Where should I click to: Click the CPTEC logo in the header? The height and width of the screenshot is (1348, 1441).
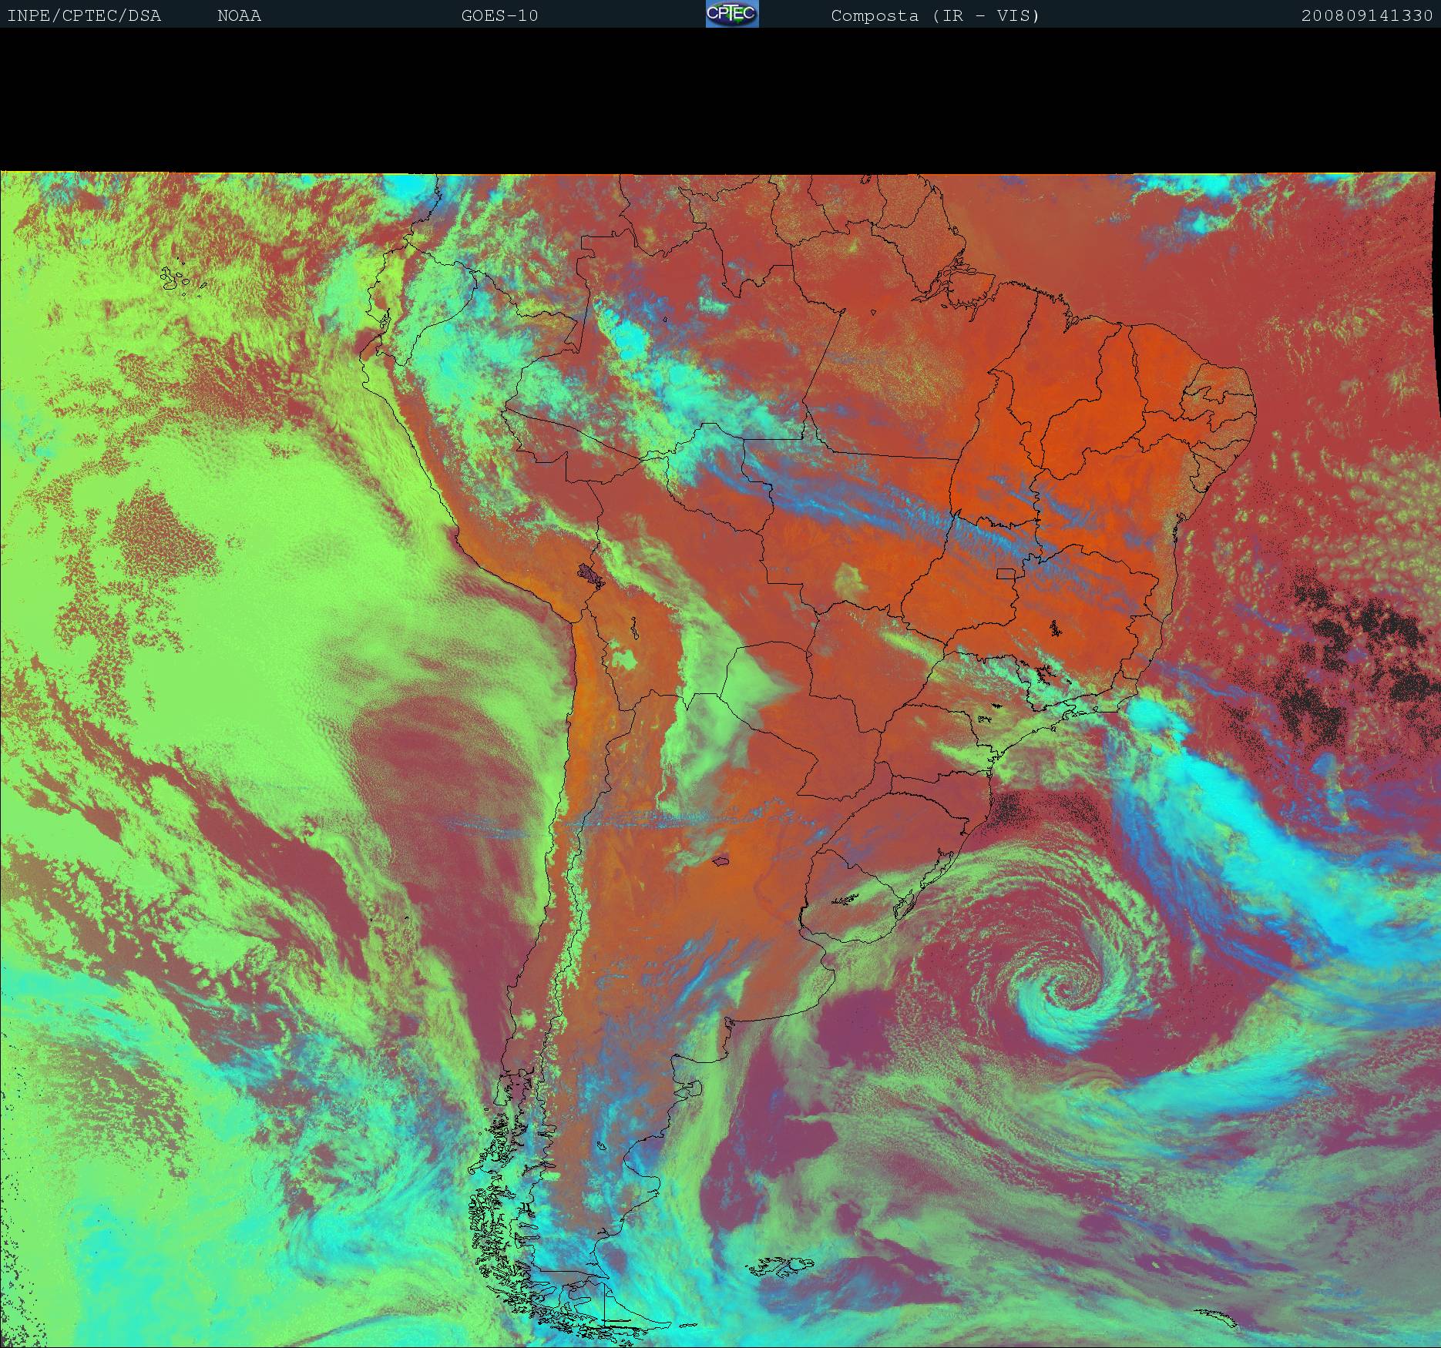point(731,14)
